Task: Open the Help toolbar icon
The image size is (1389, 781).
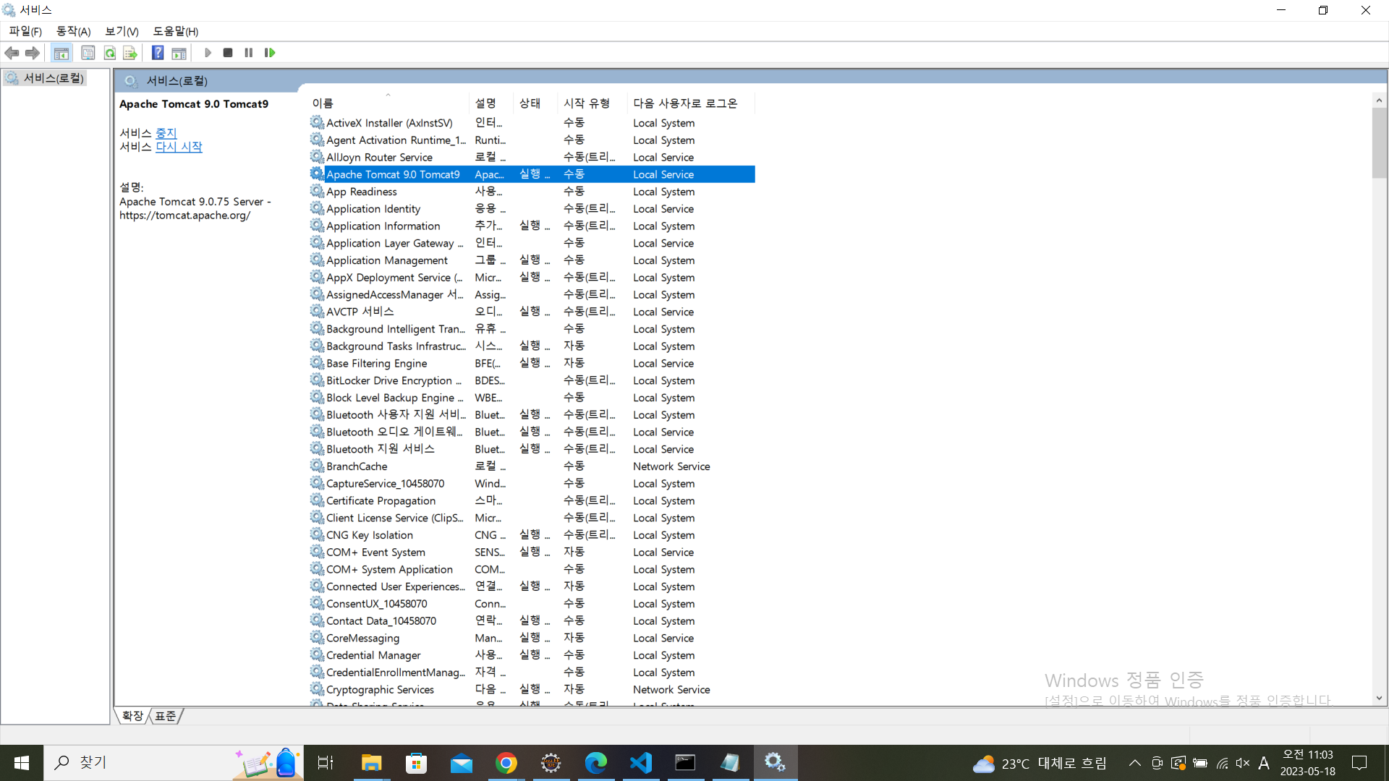Action: click(x=158, y=53)
